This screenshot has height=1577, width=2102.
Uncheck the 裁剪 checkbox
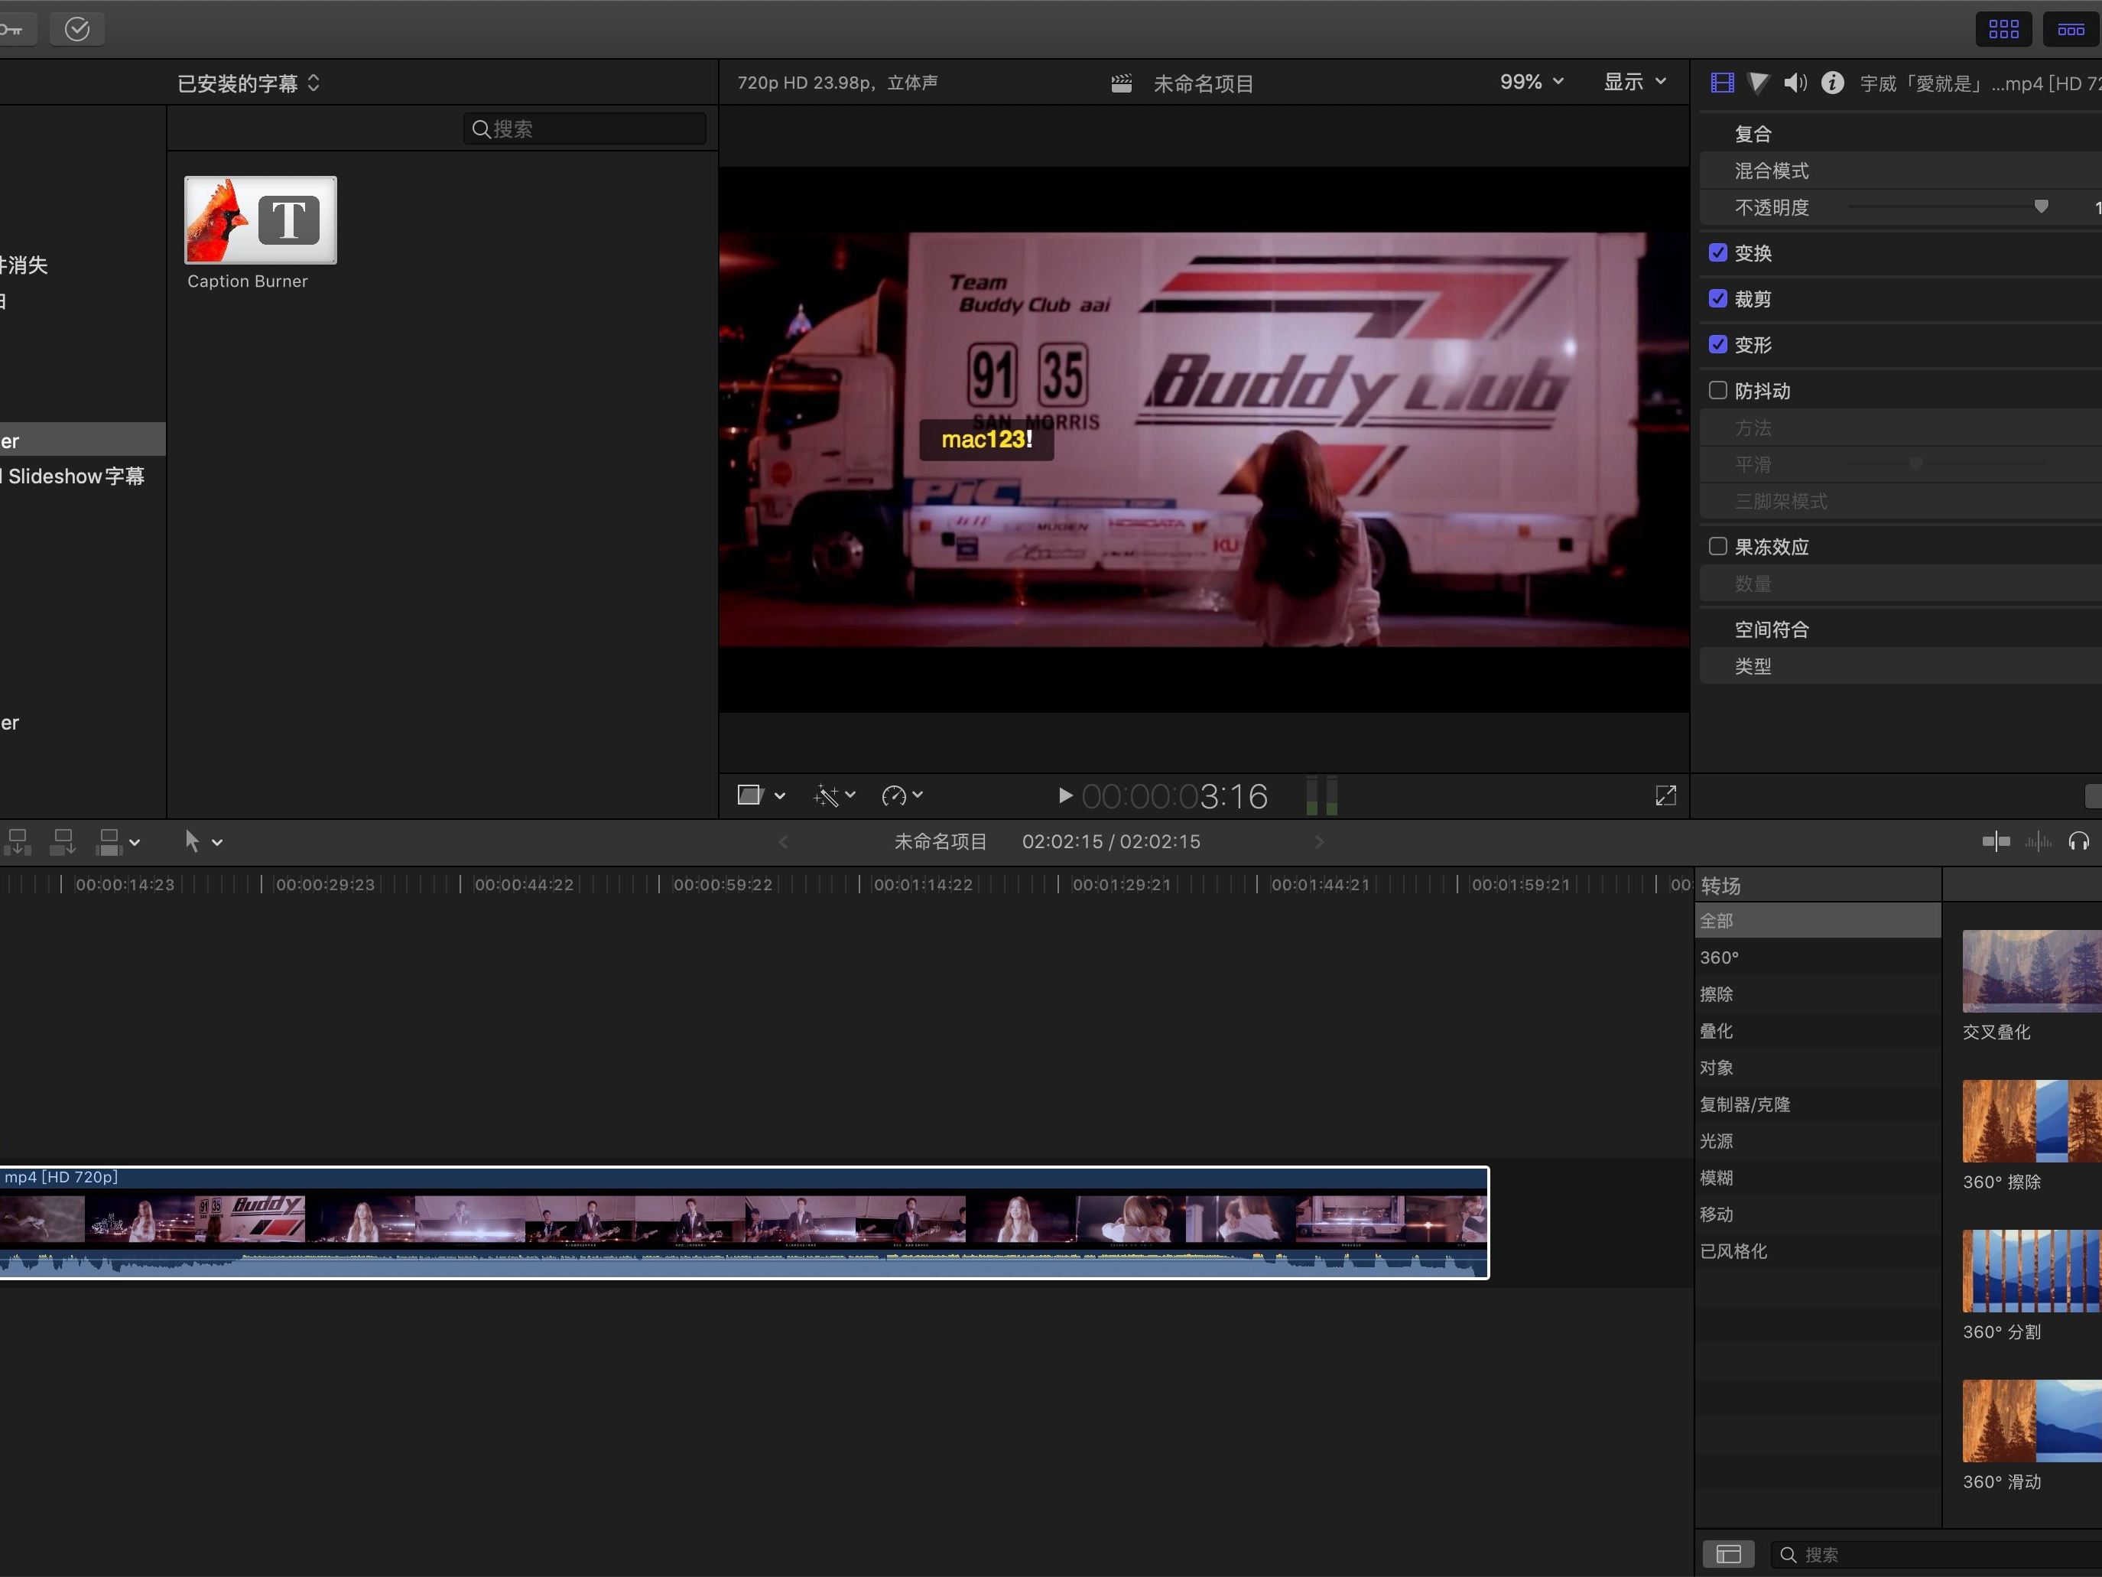point(1718,298)
